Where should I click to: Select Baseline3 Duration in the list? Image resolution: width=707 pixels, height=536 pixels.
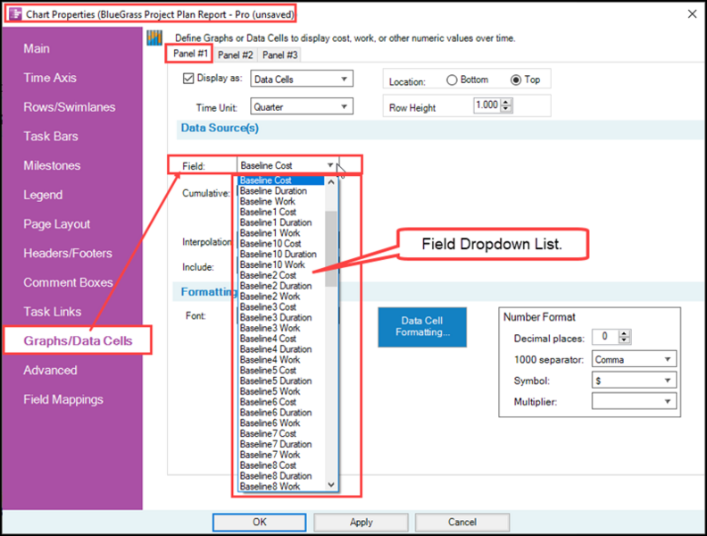(x=280, y=317)
